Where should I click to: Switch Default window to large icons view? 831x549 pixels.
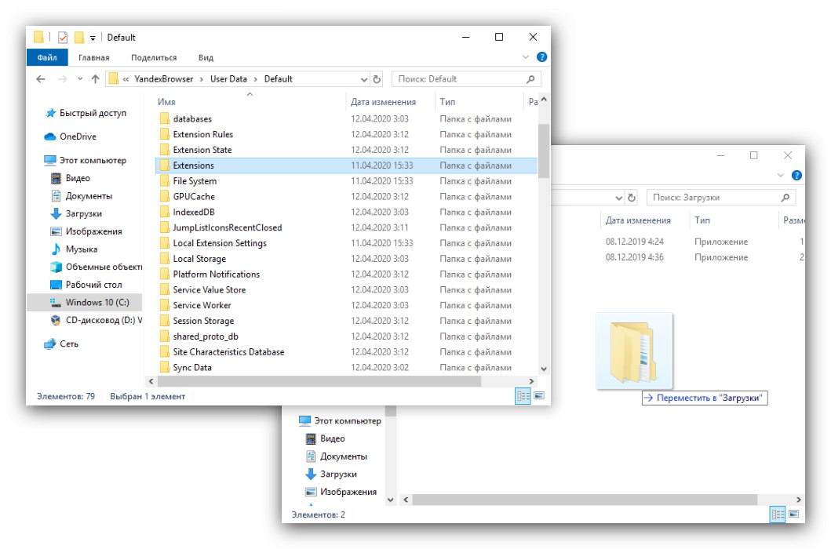(539, 396)
